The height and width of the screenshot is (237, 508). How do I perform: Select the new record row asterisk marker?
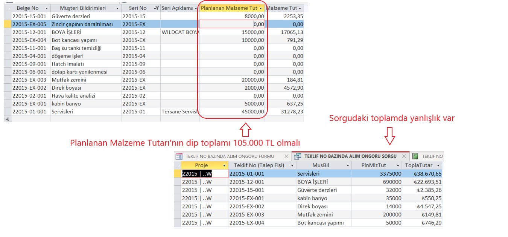[6, 119]
